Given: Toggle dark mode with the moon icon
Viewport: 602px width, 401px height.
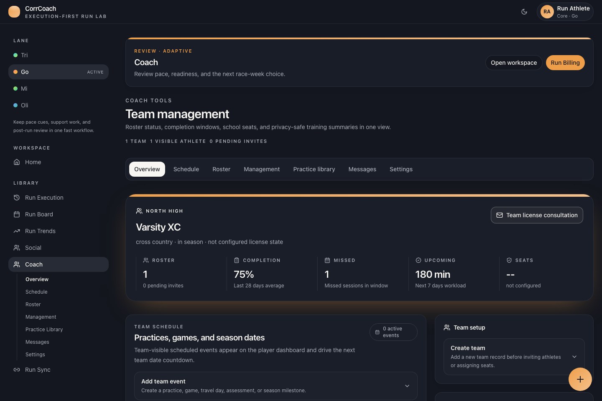Looking at the screenshot, I should click(x=524, y=12).
